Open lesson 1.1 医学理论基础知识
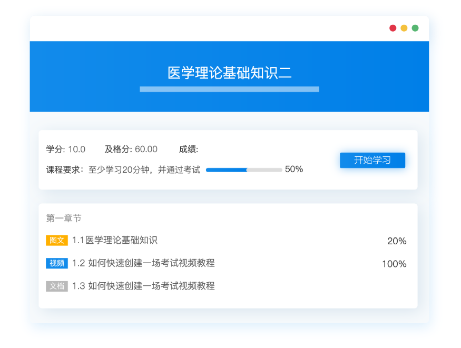Image resolution: width=461 pixels, height=348 pixels. [114, 241]
